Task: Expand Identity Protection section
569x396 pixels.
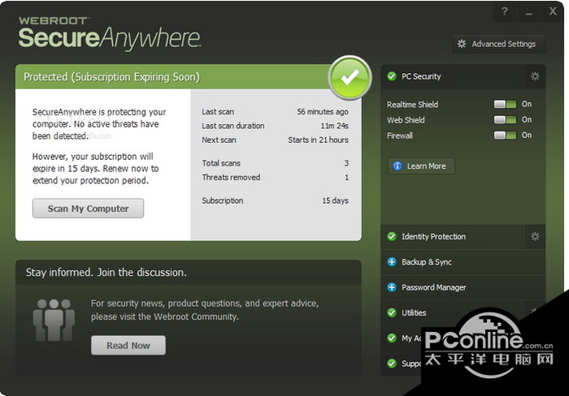Action: point(452,237)
